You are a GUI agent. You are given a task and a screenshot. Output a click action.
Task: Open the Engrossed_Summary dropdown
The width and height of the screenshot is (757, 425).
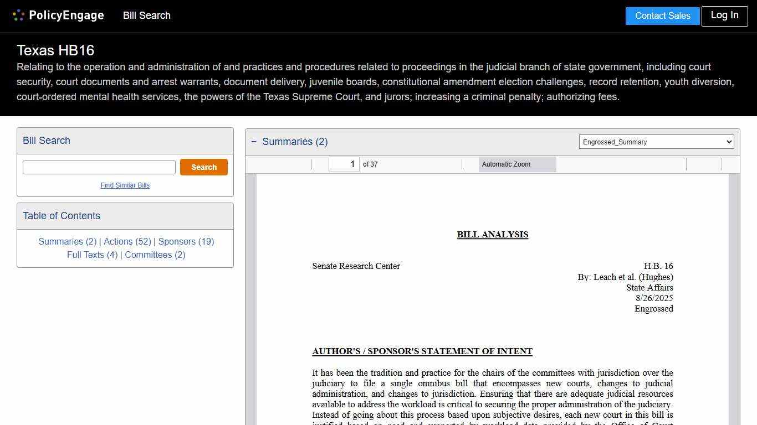click(656, 142)
